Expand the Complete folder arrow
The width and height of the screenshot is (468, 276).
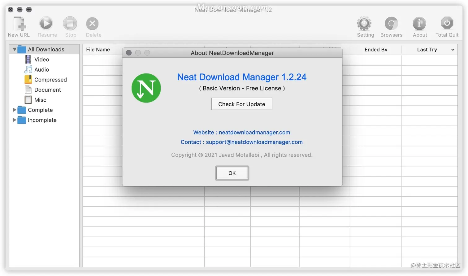pos(14,110)
